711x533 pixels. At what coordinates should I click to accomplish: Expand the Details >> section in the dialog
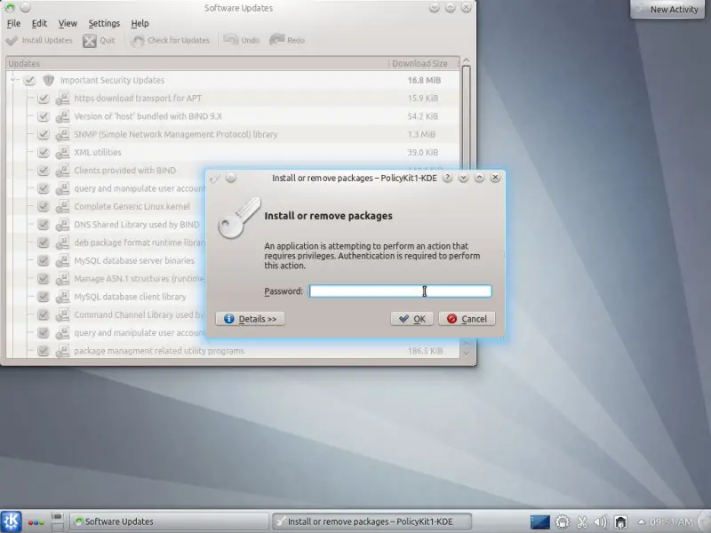click(x=250, y=319)
